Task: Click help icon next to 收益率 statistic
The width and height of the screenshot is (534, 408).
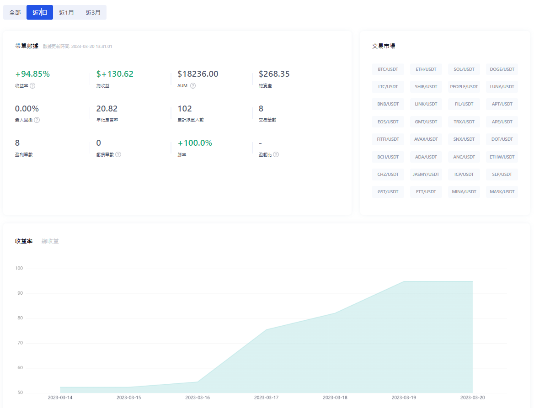Action: [32, 85]
